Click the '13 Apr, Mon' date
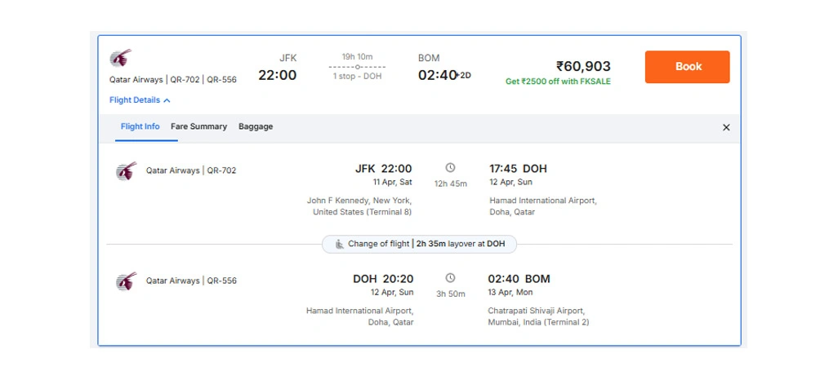838x380 pixels. pos(510,292)
